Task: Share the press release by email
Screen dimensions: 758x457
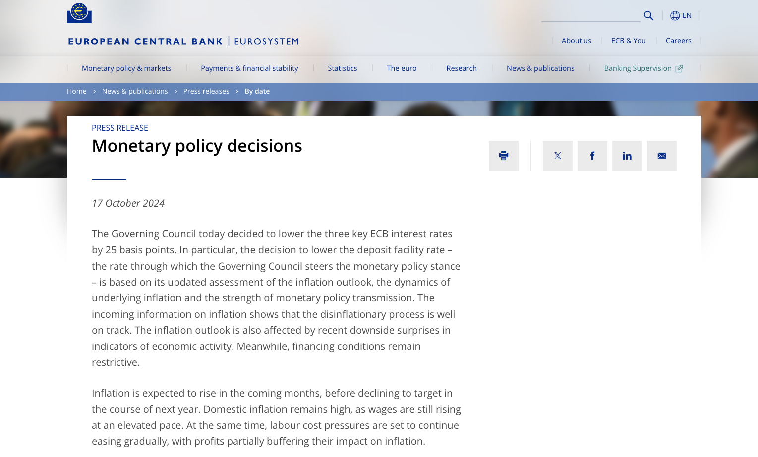Action: [x=662, y=156]
